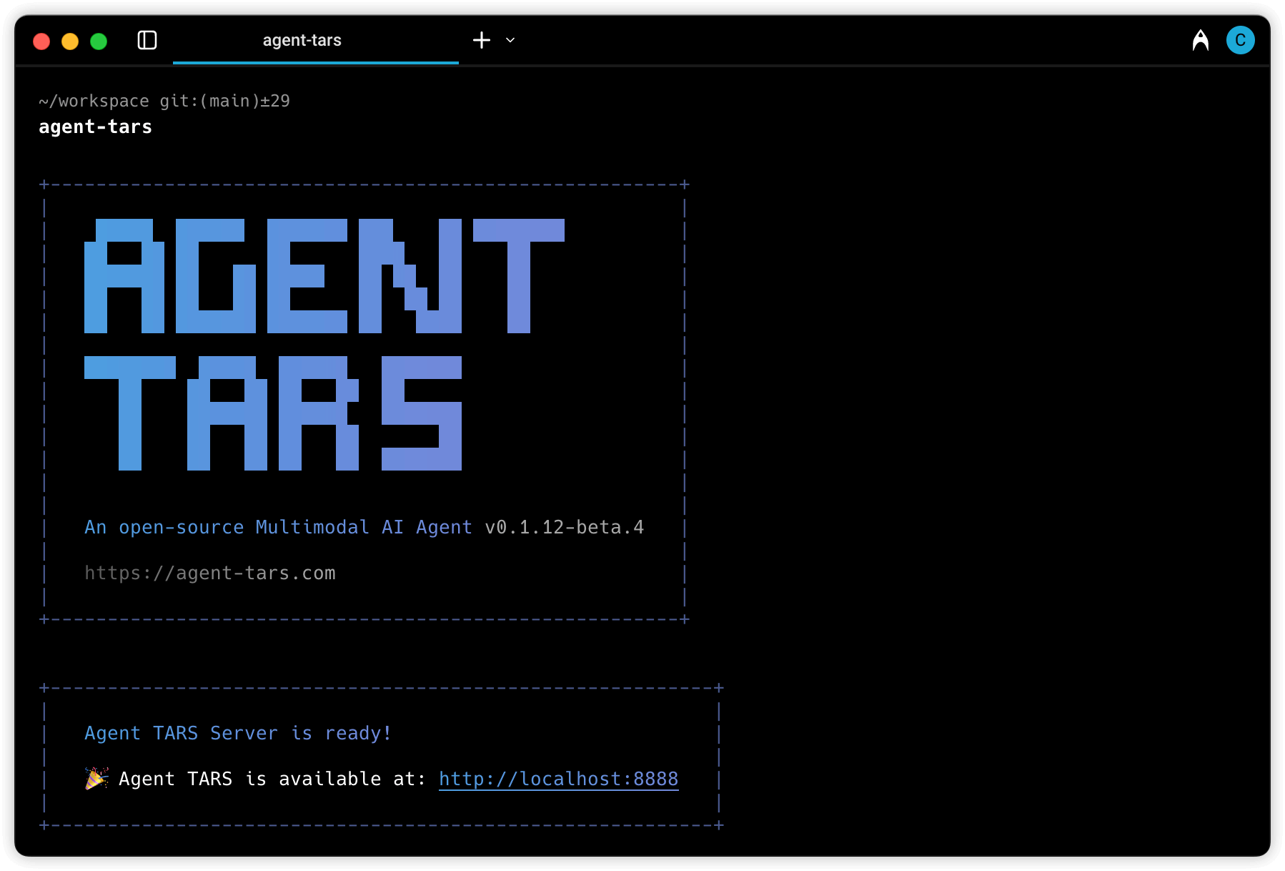Click the blue active tab indicator bar
The width and height of the screenshot is (1285, 871).
317,64
